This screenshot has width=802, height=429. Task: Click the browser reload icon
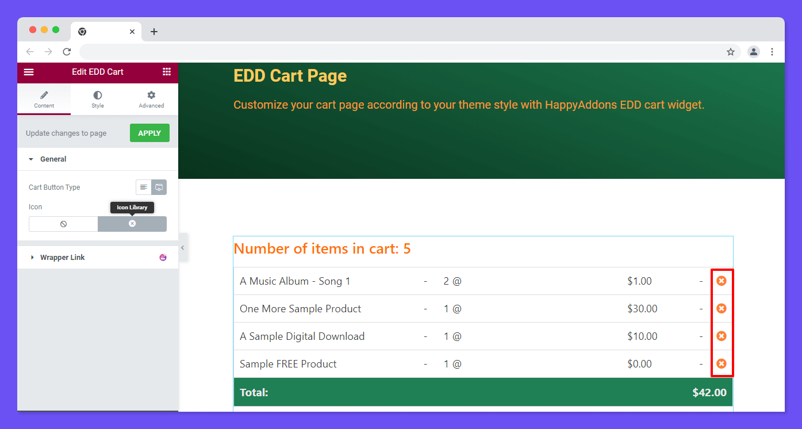point(67,52)
